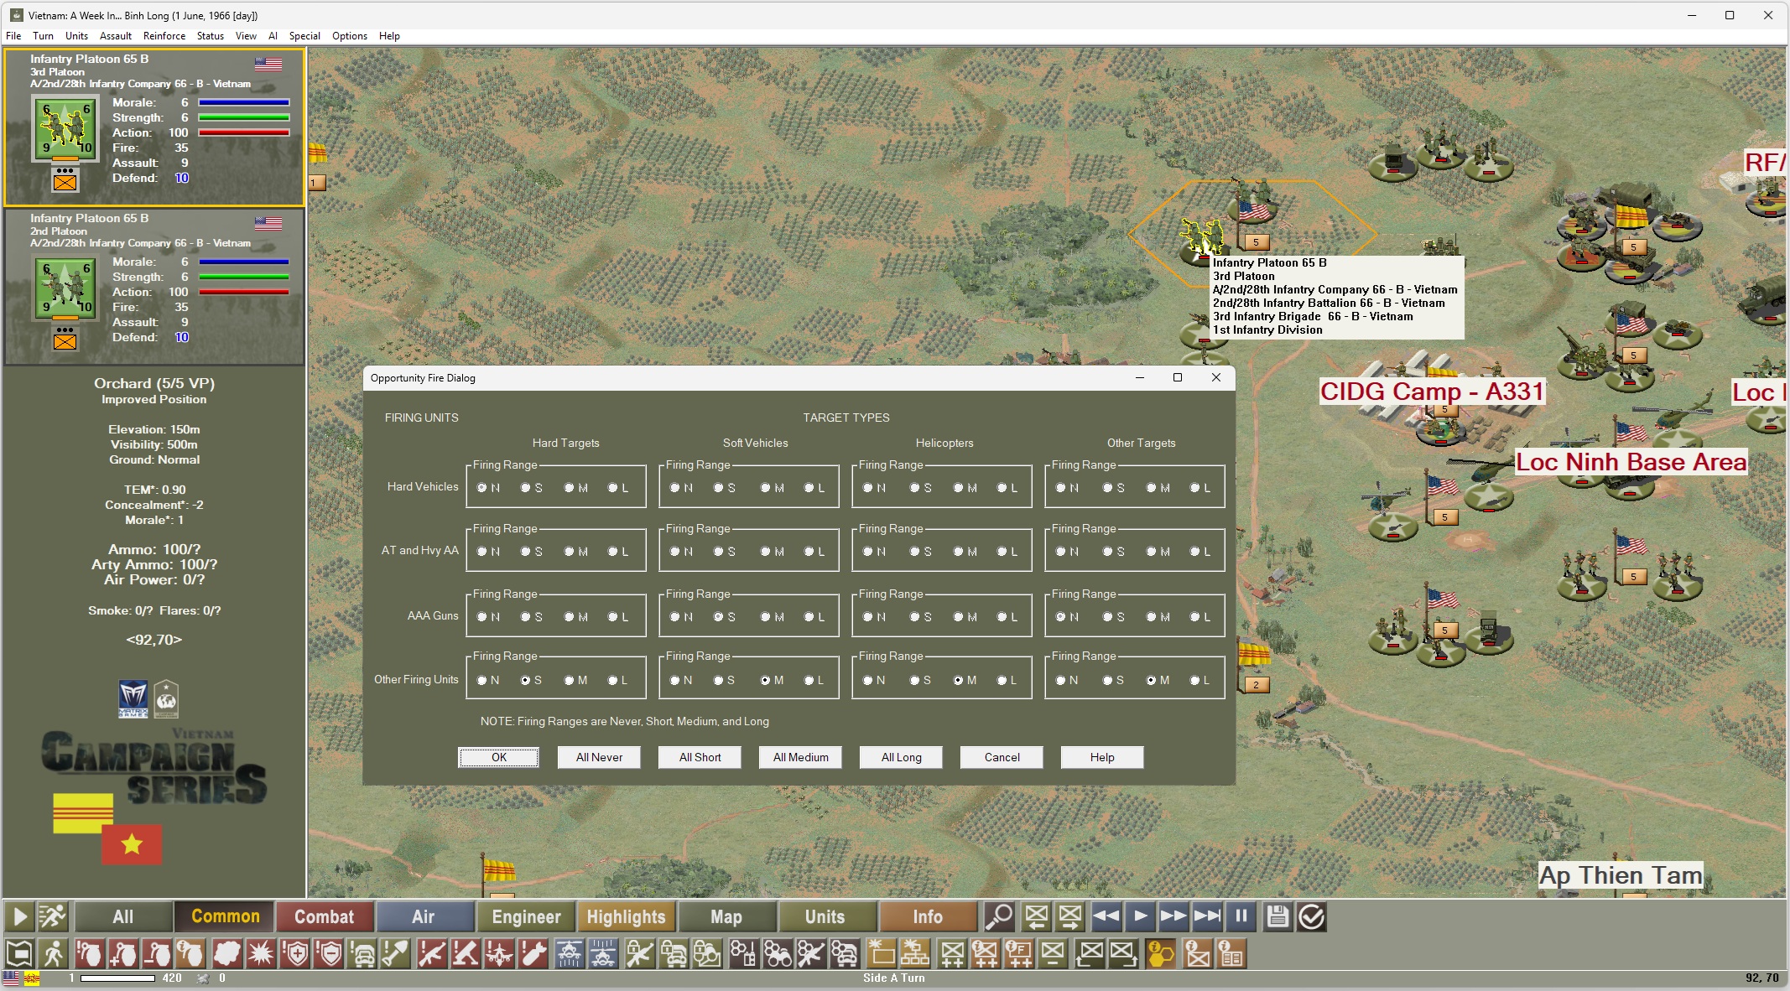Click the All Medium button
Viewport: 1790px width, 991px height.
pyautogui.click(x=800, y=757)
